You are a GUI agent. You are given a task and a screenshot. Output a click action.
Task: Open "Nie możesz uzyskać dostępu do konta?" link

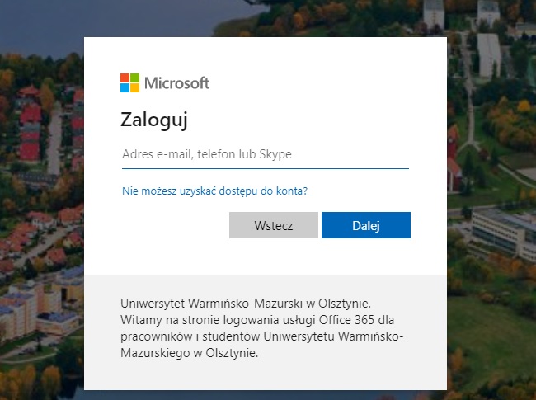[214, 191]
